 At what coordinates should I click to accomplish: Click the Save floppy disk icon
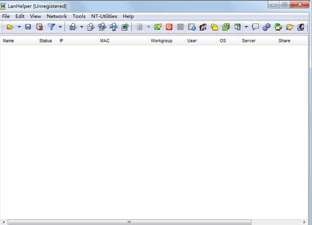tap(28, 27)
